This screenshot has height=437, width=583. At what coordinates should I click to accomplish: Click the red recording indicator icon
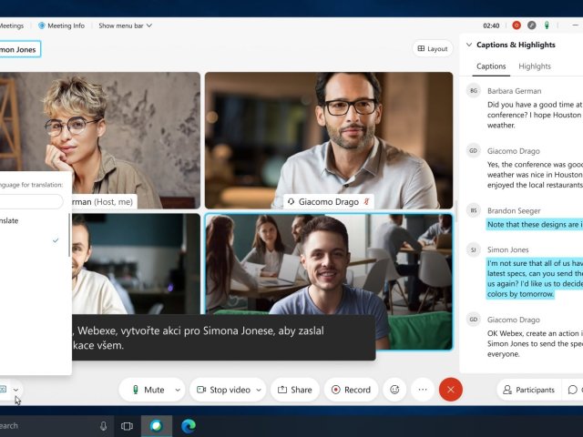click(x=517, y=25)
